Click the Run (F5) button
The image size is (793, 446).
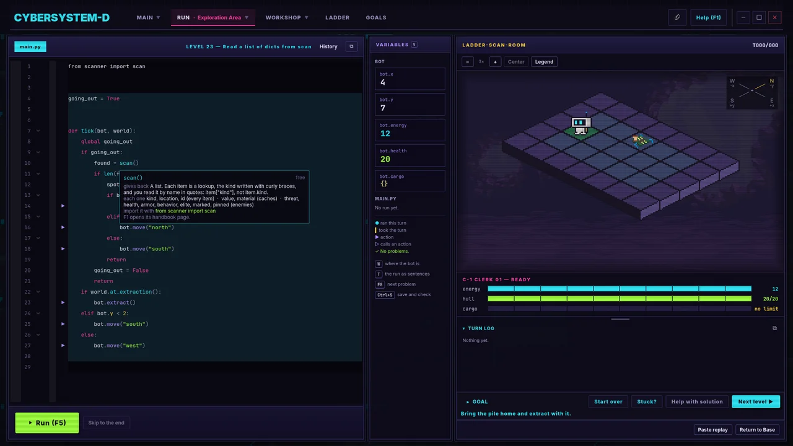(47, 422)
